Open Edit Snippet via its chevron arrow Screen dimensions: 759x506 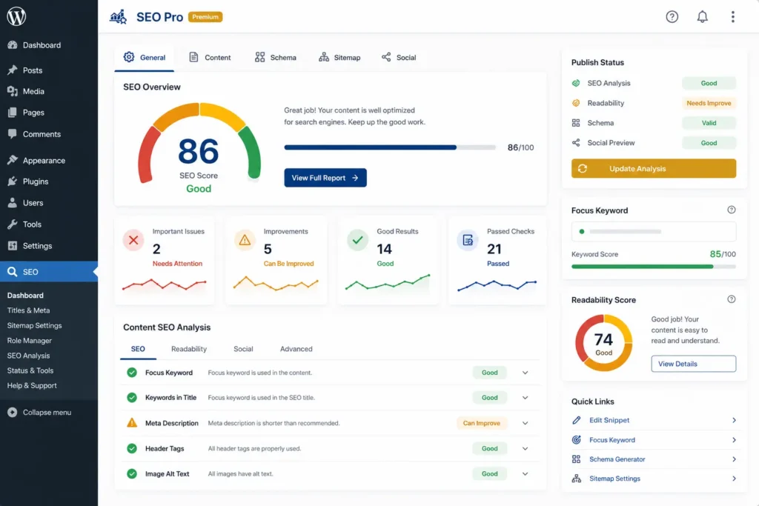click(x=735, y=420)
